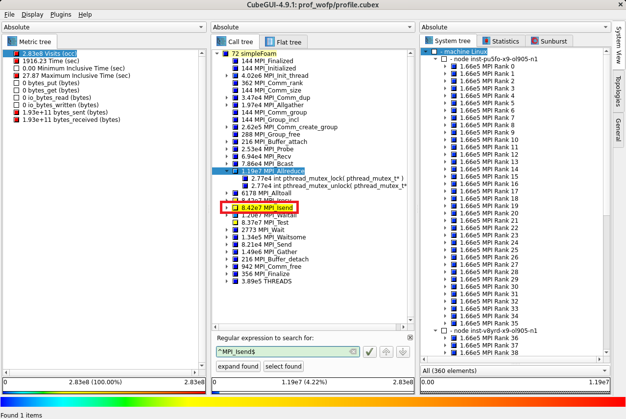Click the rainbow color scale bar
This screenshot has height=419, width=626.
point(313,402)
